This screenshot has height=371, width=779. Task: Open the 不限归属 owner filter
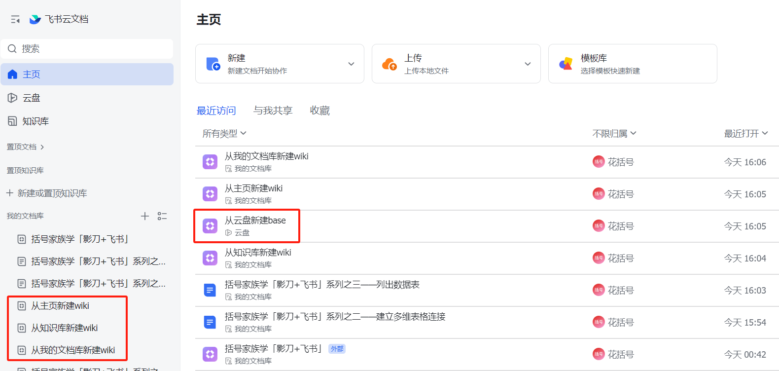coord(614,134)
